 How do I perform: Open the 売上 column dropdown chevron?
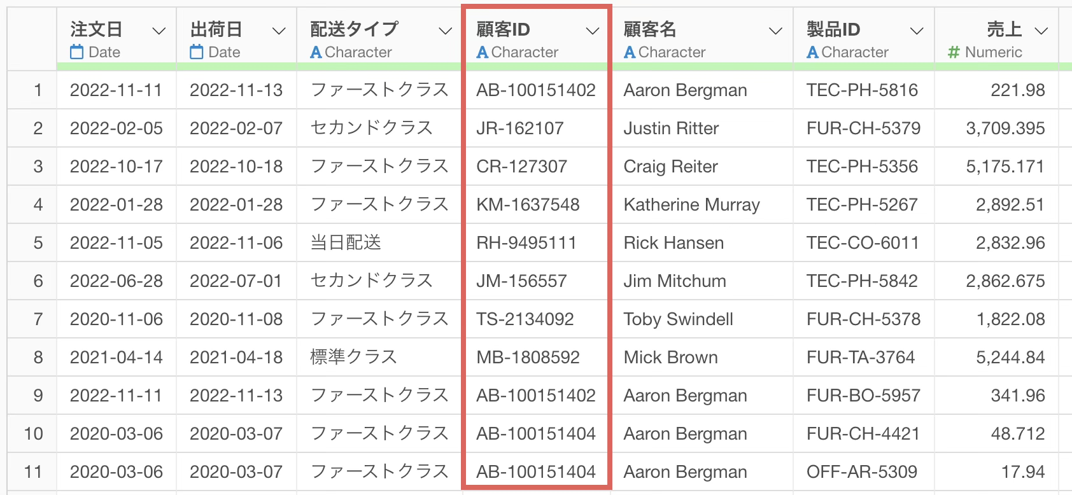[x=1041, y=31]
